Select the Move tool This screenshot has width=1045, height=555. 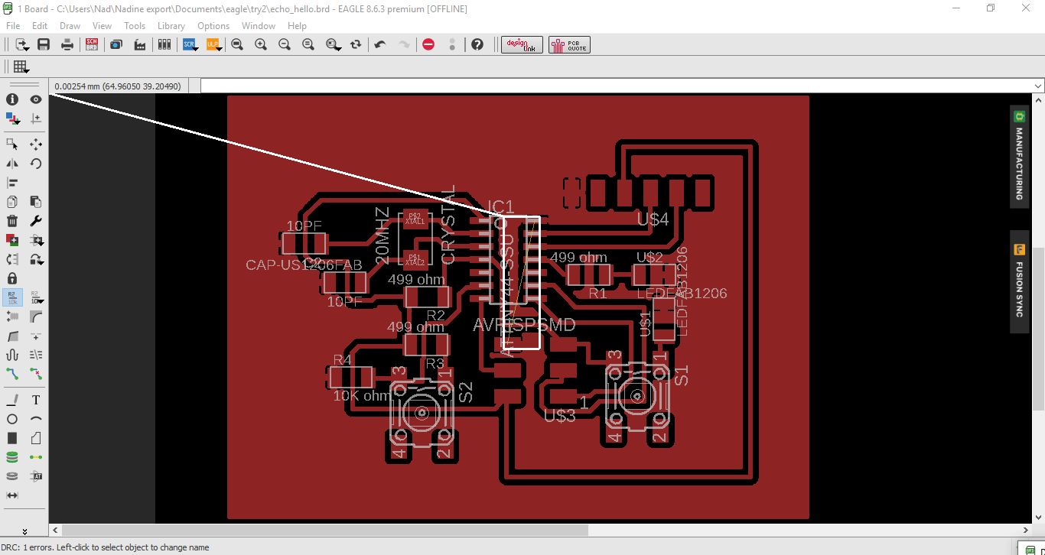35,144
